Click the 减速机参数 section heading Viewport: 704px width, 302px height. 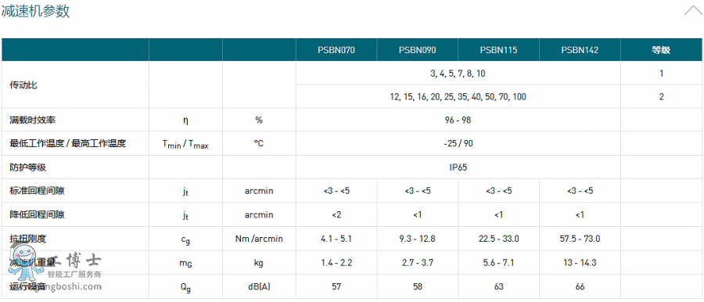(x=35, y=11)
